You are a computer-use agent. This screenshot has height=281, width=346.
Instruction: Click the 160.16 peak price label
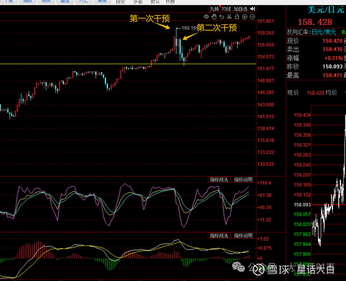[x=189, y=28]
